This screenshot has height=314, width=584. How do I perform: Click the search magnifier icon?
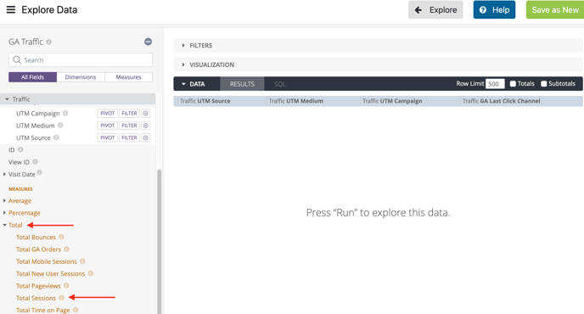[17, 60]
